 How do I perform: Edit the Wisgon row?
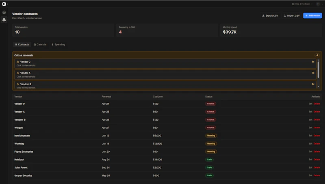tap(310, 128)
